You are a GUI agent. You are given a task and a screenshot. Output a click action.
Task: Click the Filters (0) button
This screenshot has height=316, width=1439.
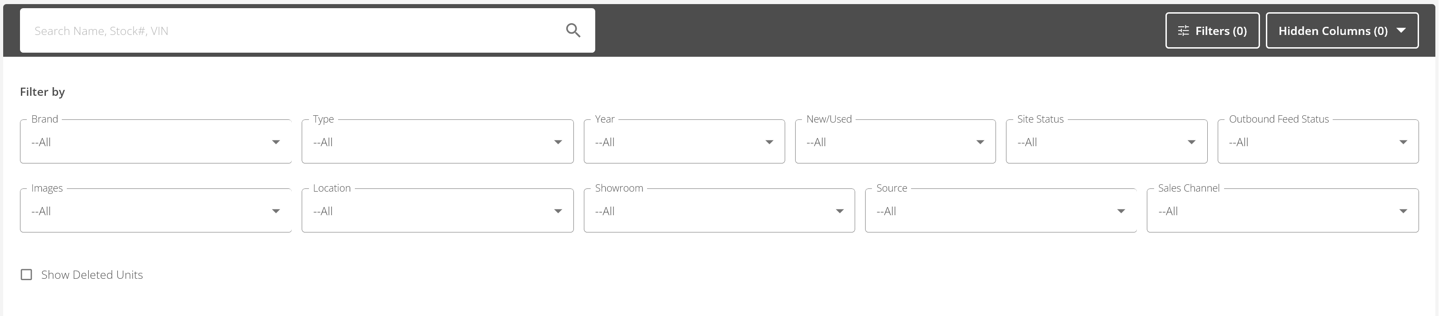[x=1212, y=31]
